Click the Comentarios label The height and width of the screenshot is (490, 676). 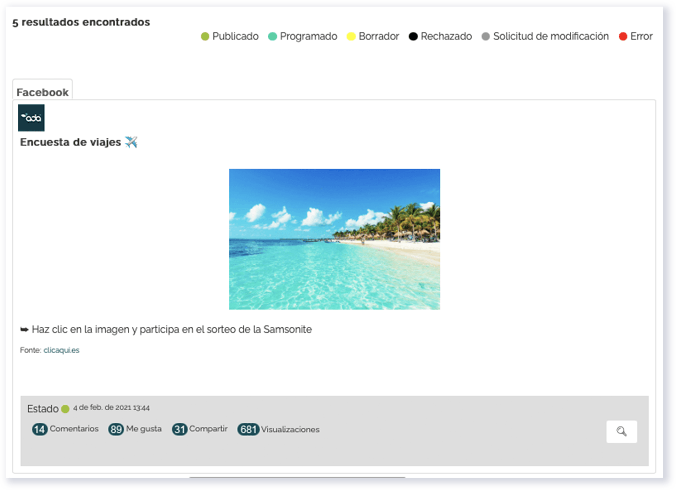pos(74,429)
